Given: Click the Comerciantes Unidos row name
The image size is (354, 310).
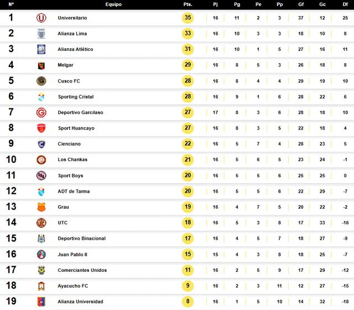Looking at the screenshot, I should click(82, 270).
